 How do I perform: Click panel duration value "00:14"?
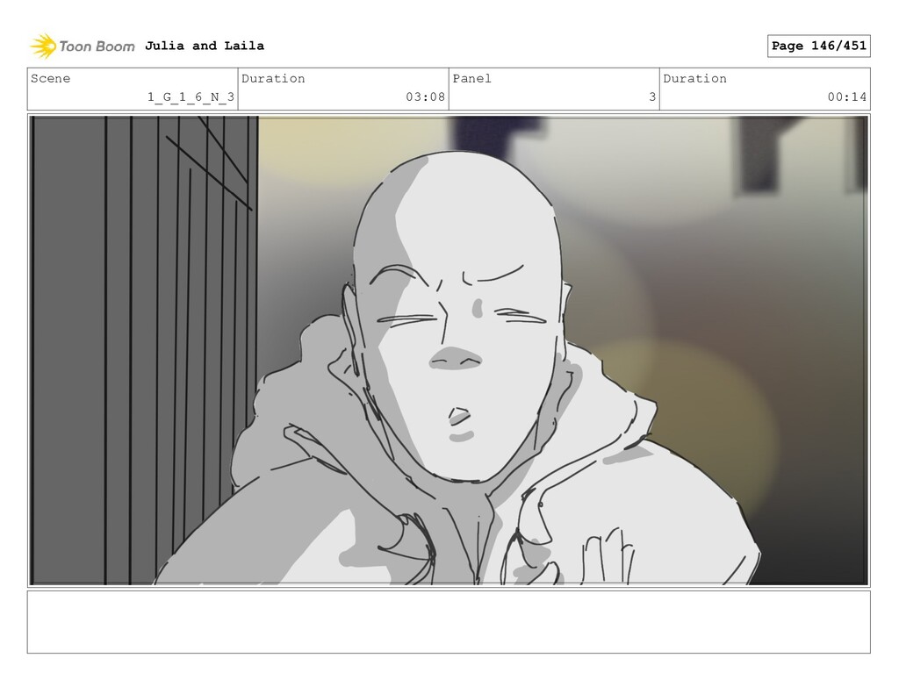tap(847, 97)
